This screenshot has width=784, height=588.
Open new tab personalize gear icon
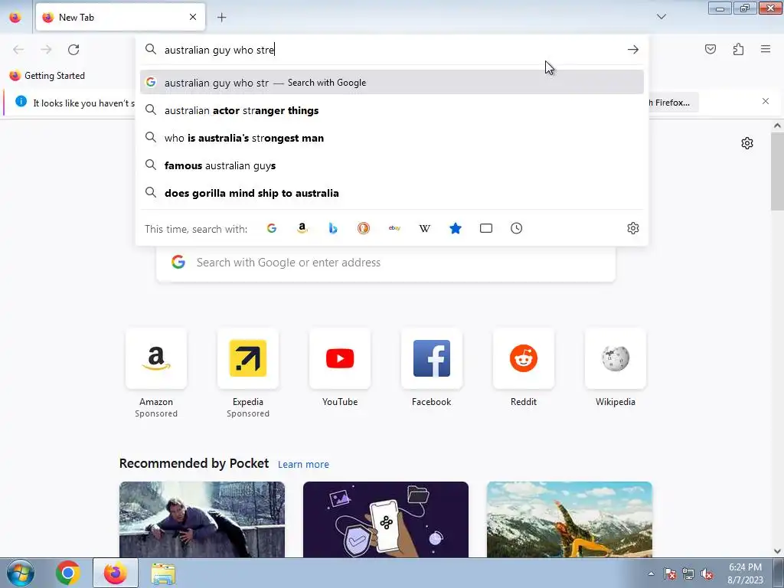(x=747, y=143)
